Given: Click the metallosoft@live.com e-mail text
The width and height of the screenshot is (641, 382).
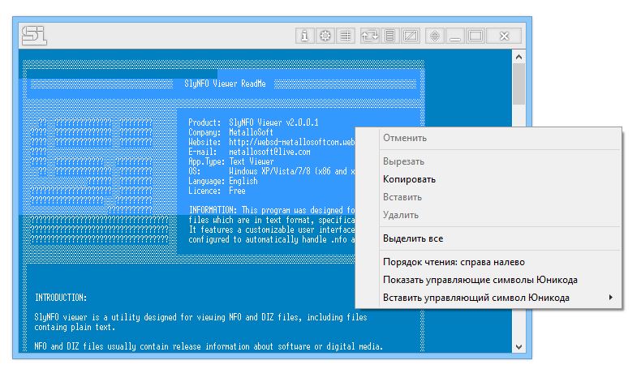Looking at the screenshot, I should (269, 152).
